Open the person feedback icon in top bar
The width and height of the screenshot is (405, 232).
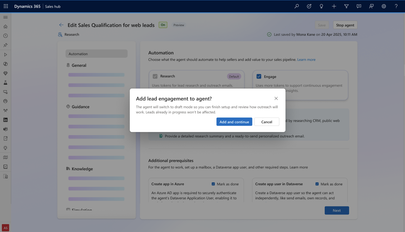(x=371, y=6)
